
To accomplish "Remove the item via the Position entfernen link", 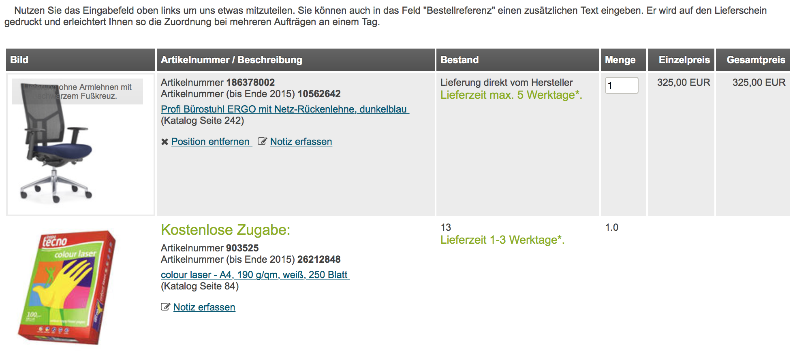I will [x=211, y=142].
